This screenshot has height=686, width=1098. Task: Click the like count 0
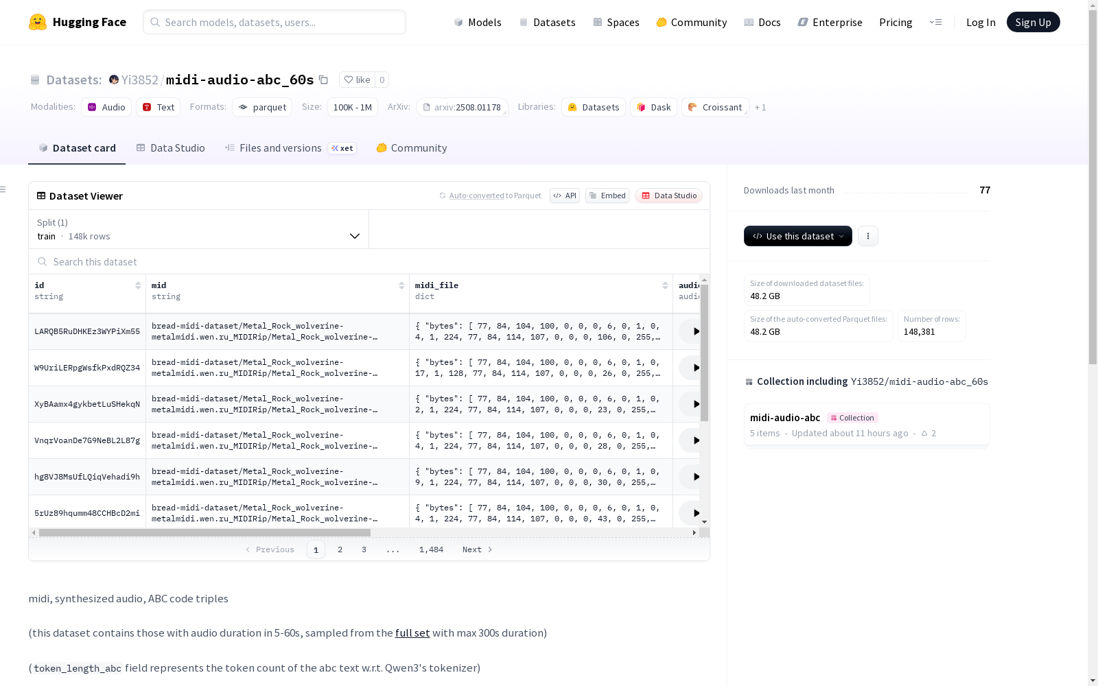[x=382, y=80]
